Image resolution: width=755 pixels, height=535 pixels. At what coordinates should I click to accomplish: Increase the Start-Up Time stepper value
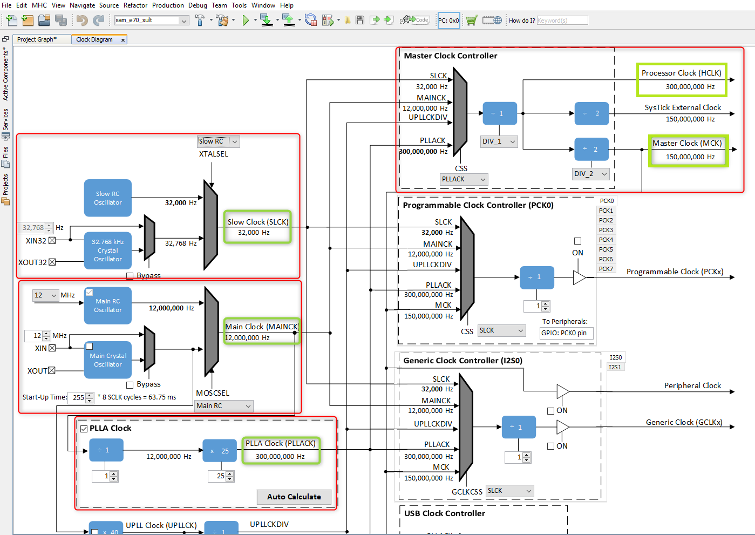tap(88, 395)
